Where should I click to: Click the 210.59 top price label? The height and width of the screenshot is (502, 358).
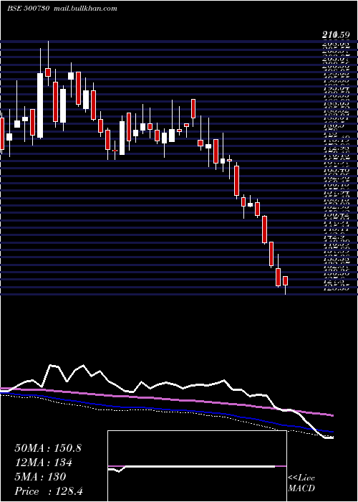(337, 34)
